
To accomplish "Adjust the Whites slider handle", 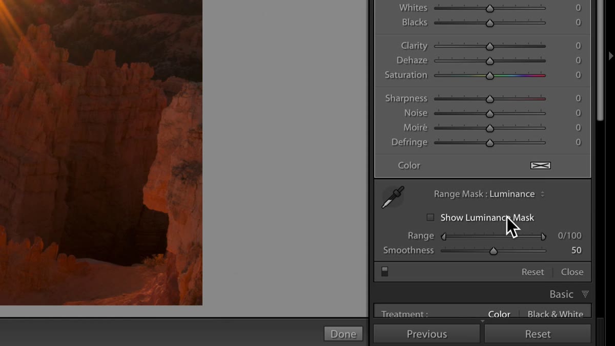I will click(x=490, y=8).
